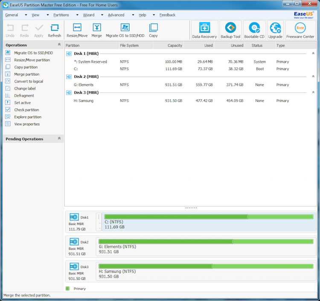
Task: Click the Primary green legend swatch
Action: (x=68, y=288)
